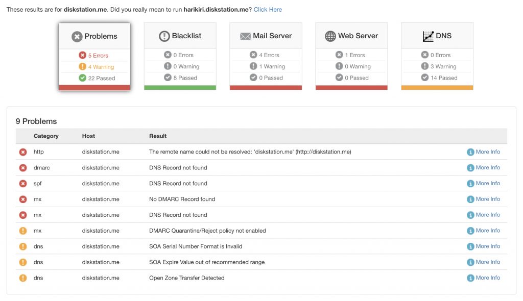Click red error icon in http row
The image size is (523, 301).
point(23,152)
